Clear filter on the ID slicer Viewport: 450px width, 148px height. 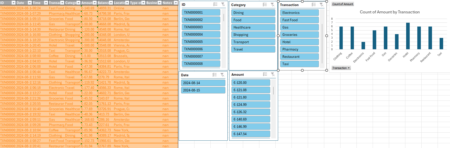223,4
